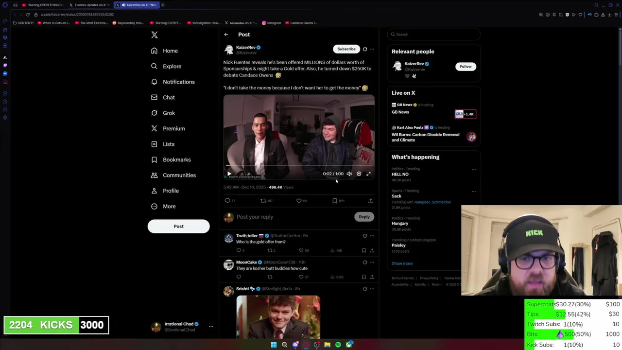Open Bookmarks in sidebar

pos(171,159)
